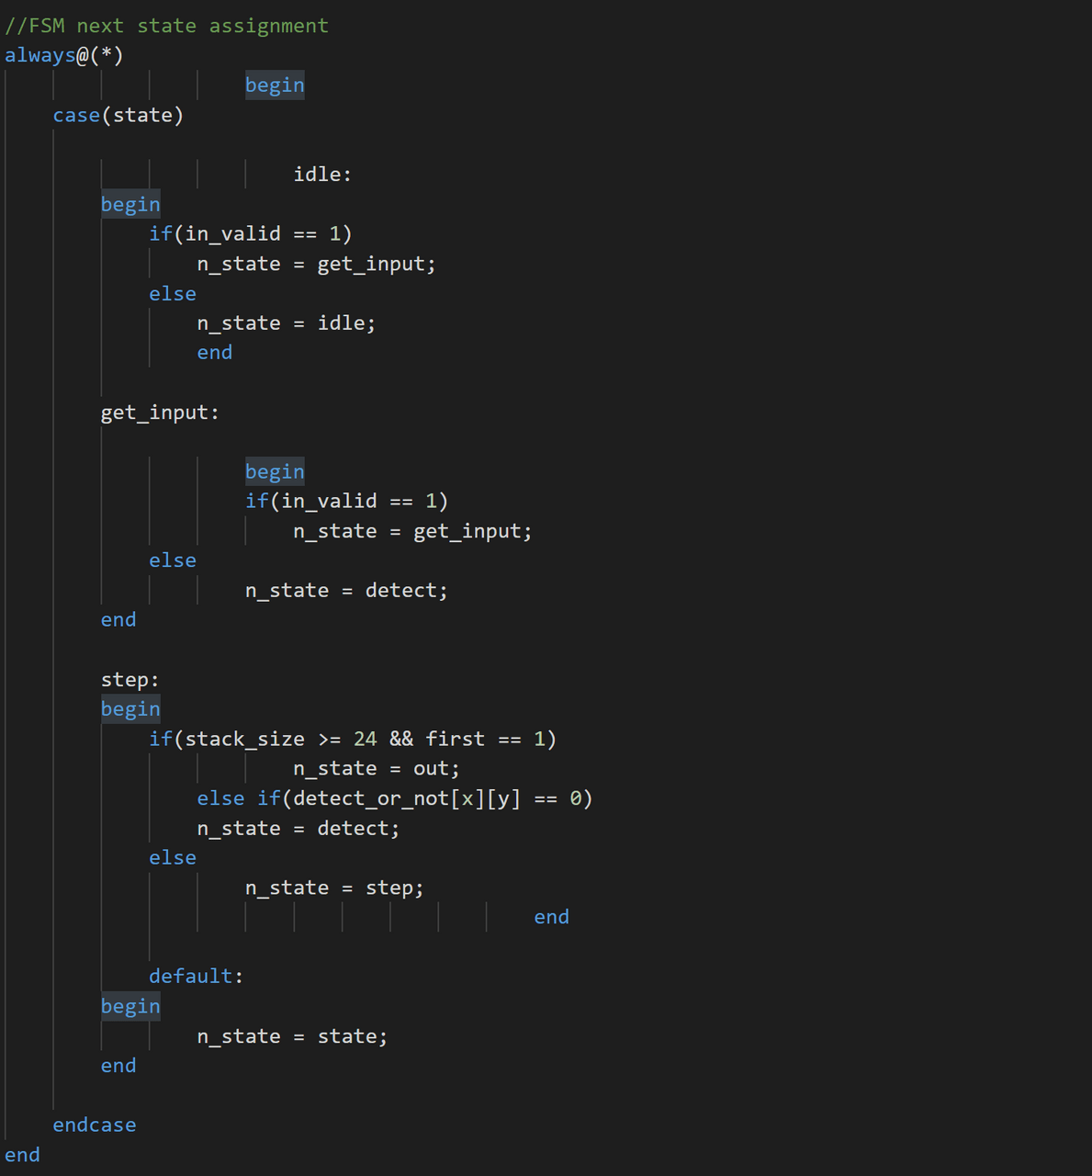This screenshot has height=1176, width=1092.
Task: Click the n_state = out; assignment
Action: click(375, 768)
